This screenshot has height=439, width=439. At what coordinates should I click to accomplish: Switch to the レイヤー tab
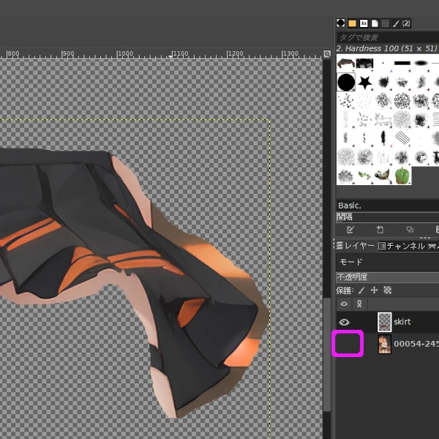pos(356,246)
